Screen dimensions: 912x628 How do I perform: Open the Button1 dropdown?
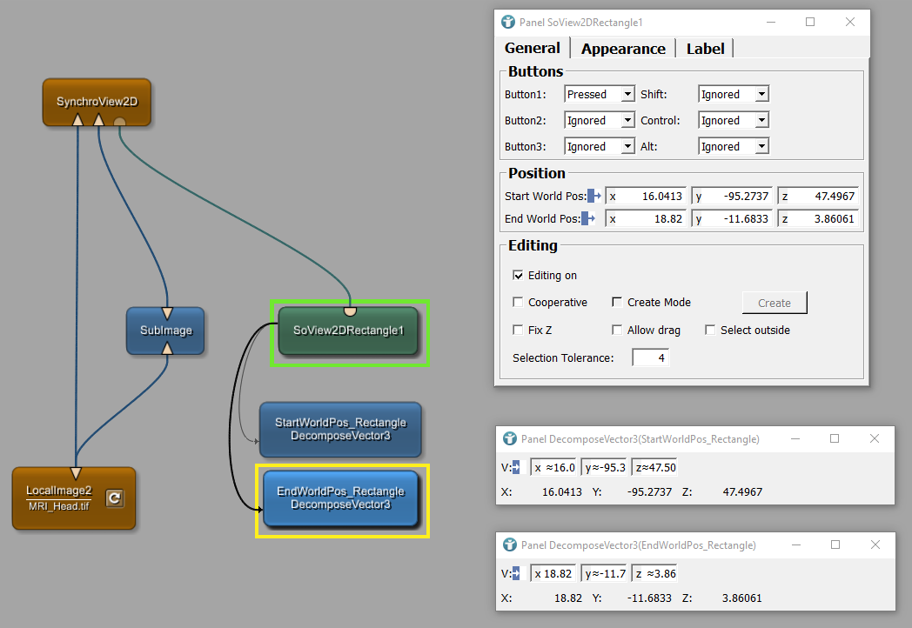(x=600, y=94)
